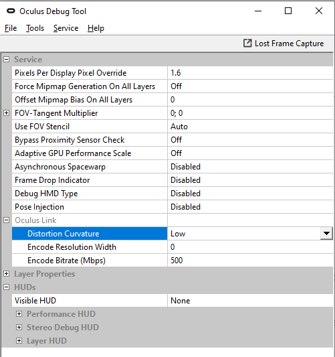Expand the Layer Properties section
335x357 pixels.
click(x=7, y=274)
